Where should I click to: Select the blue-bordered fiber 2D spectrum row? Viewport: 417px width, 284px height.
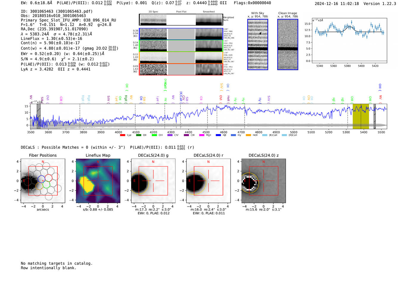[x=181, y=34]
